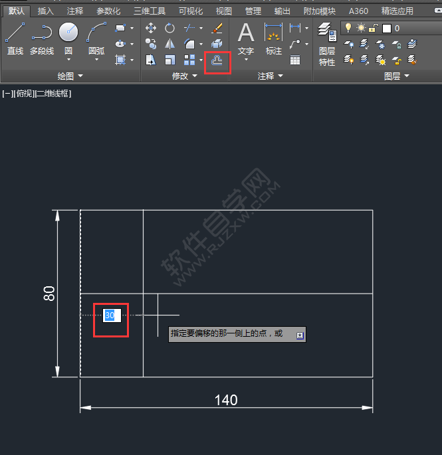Click the highlighted Offset tool icon
The width and height of the screenshot is (442, 455).
pos(217,60)
